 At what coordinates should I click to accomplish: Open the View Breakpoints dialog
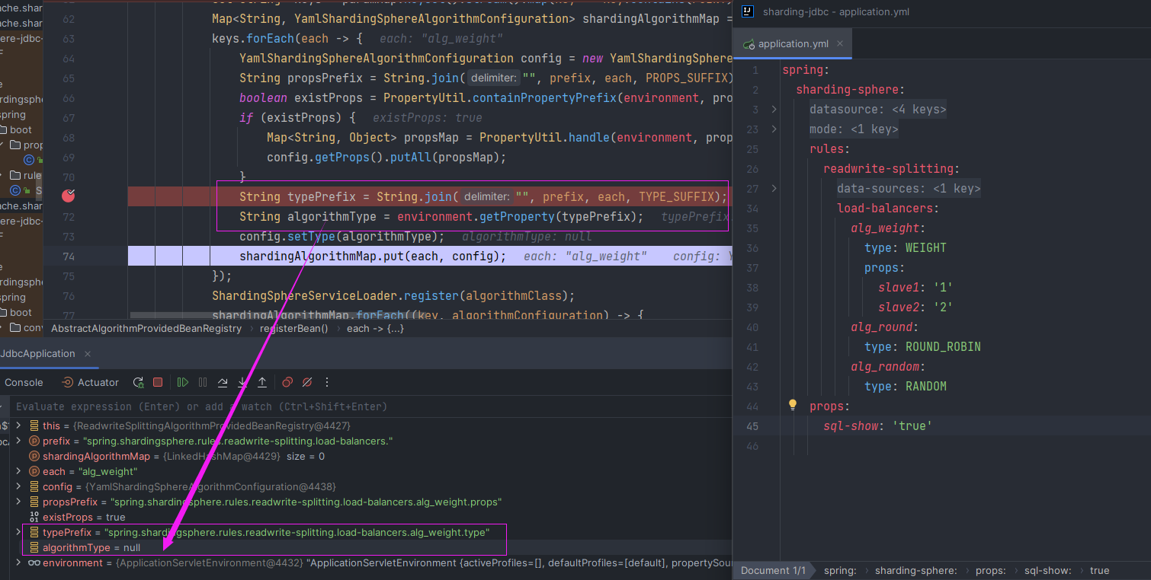point(287,382)
